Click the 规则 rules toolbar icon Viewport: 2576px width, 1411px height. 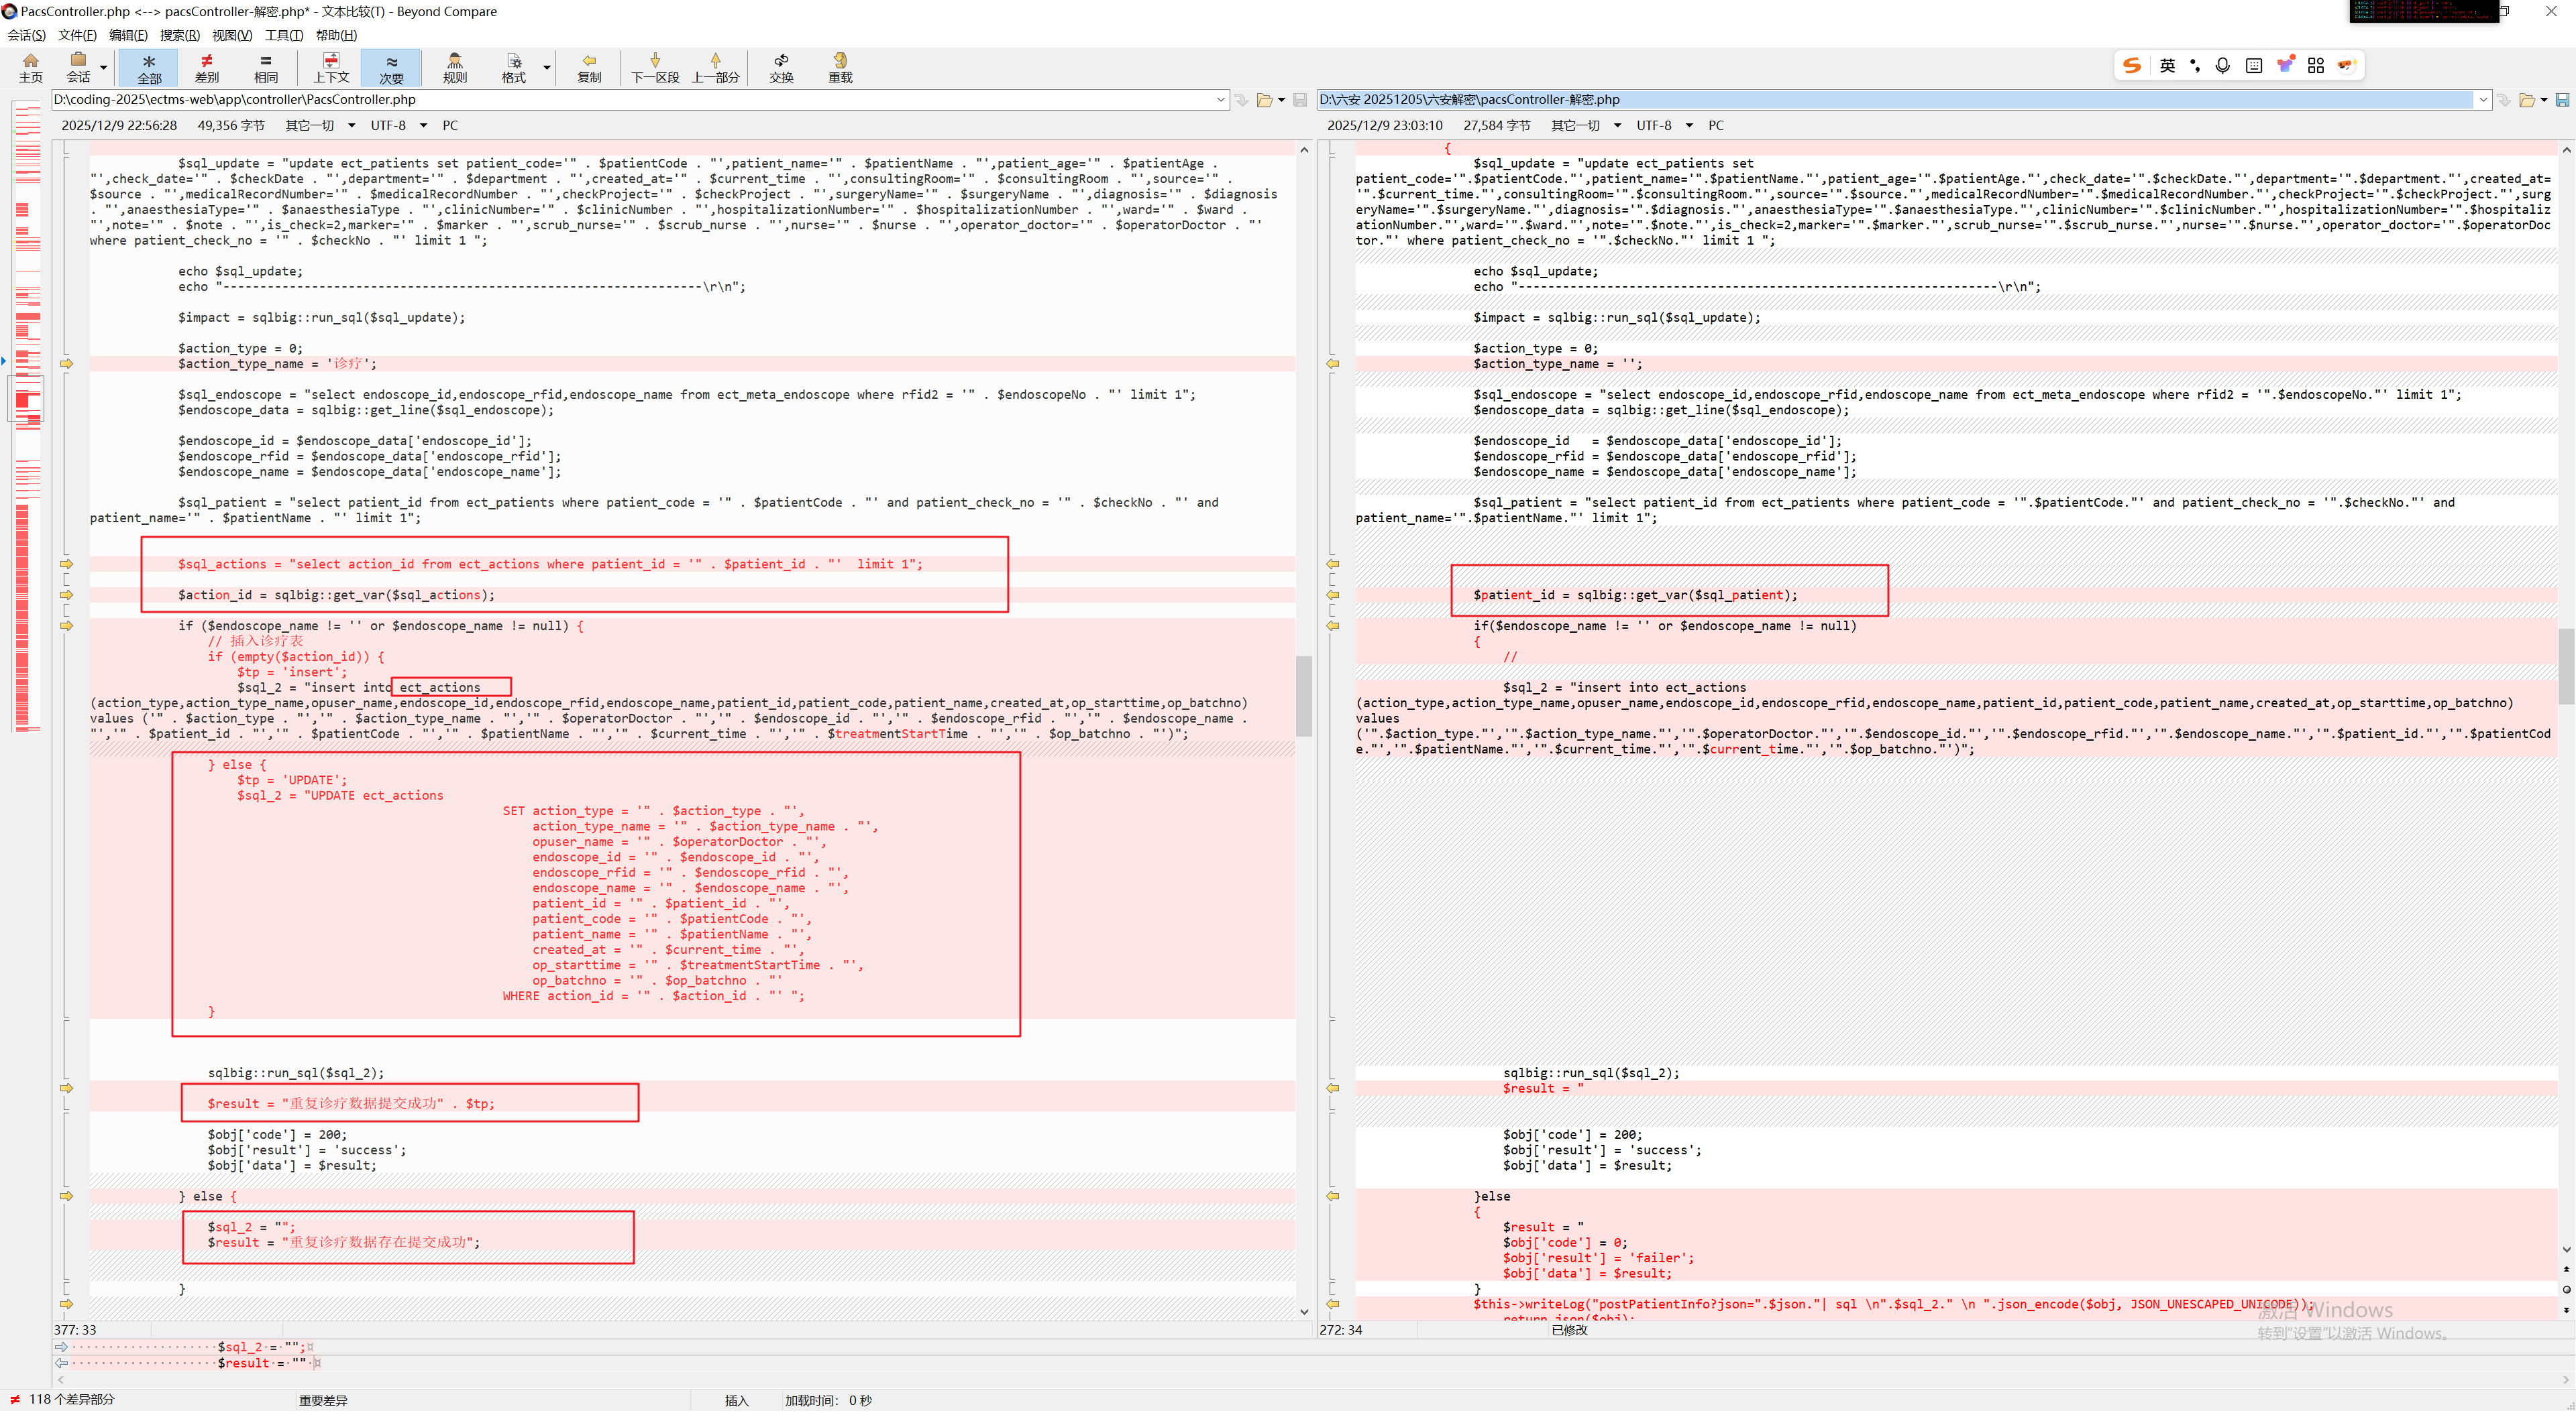tap(455, 68)
